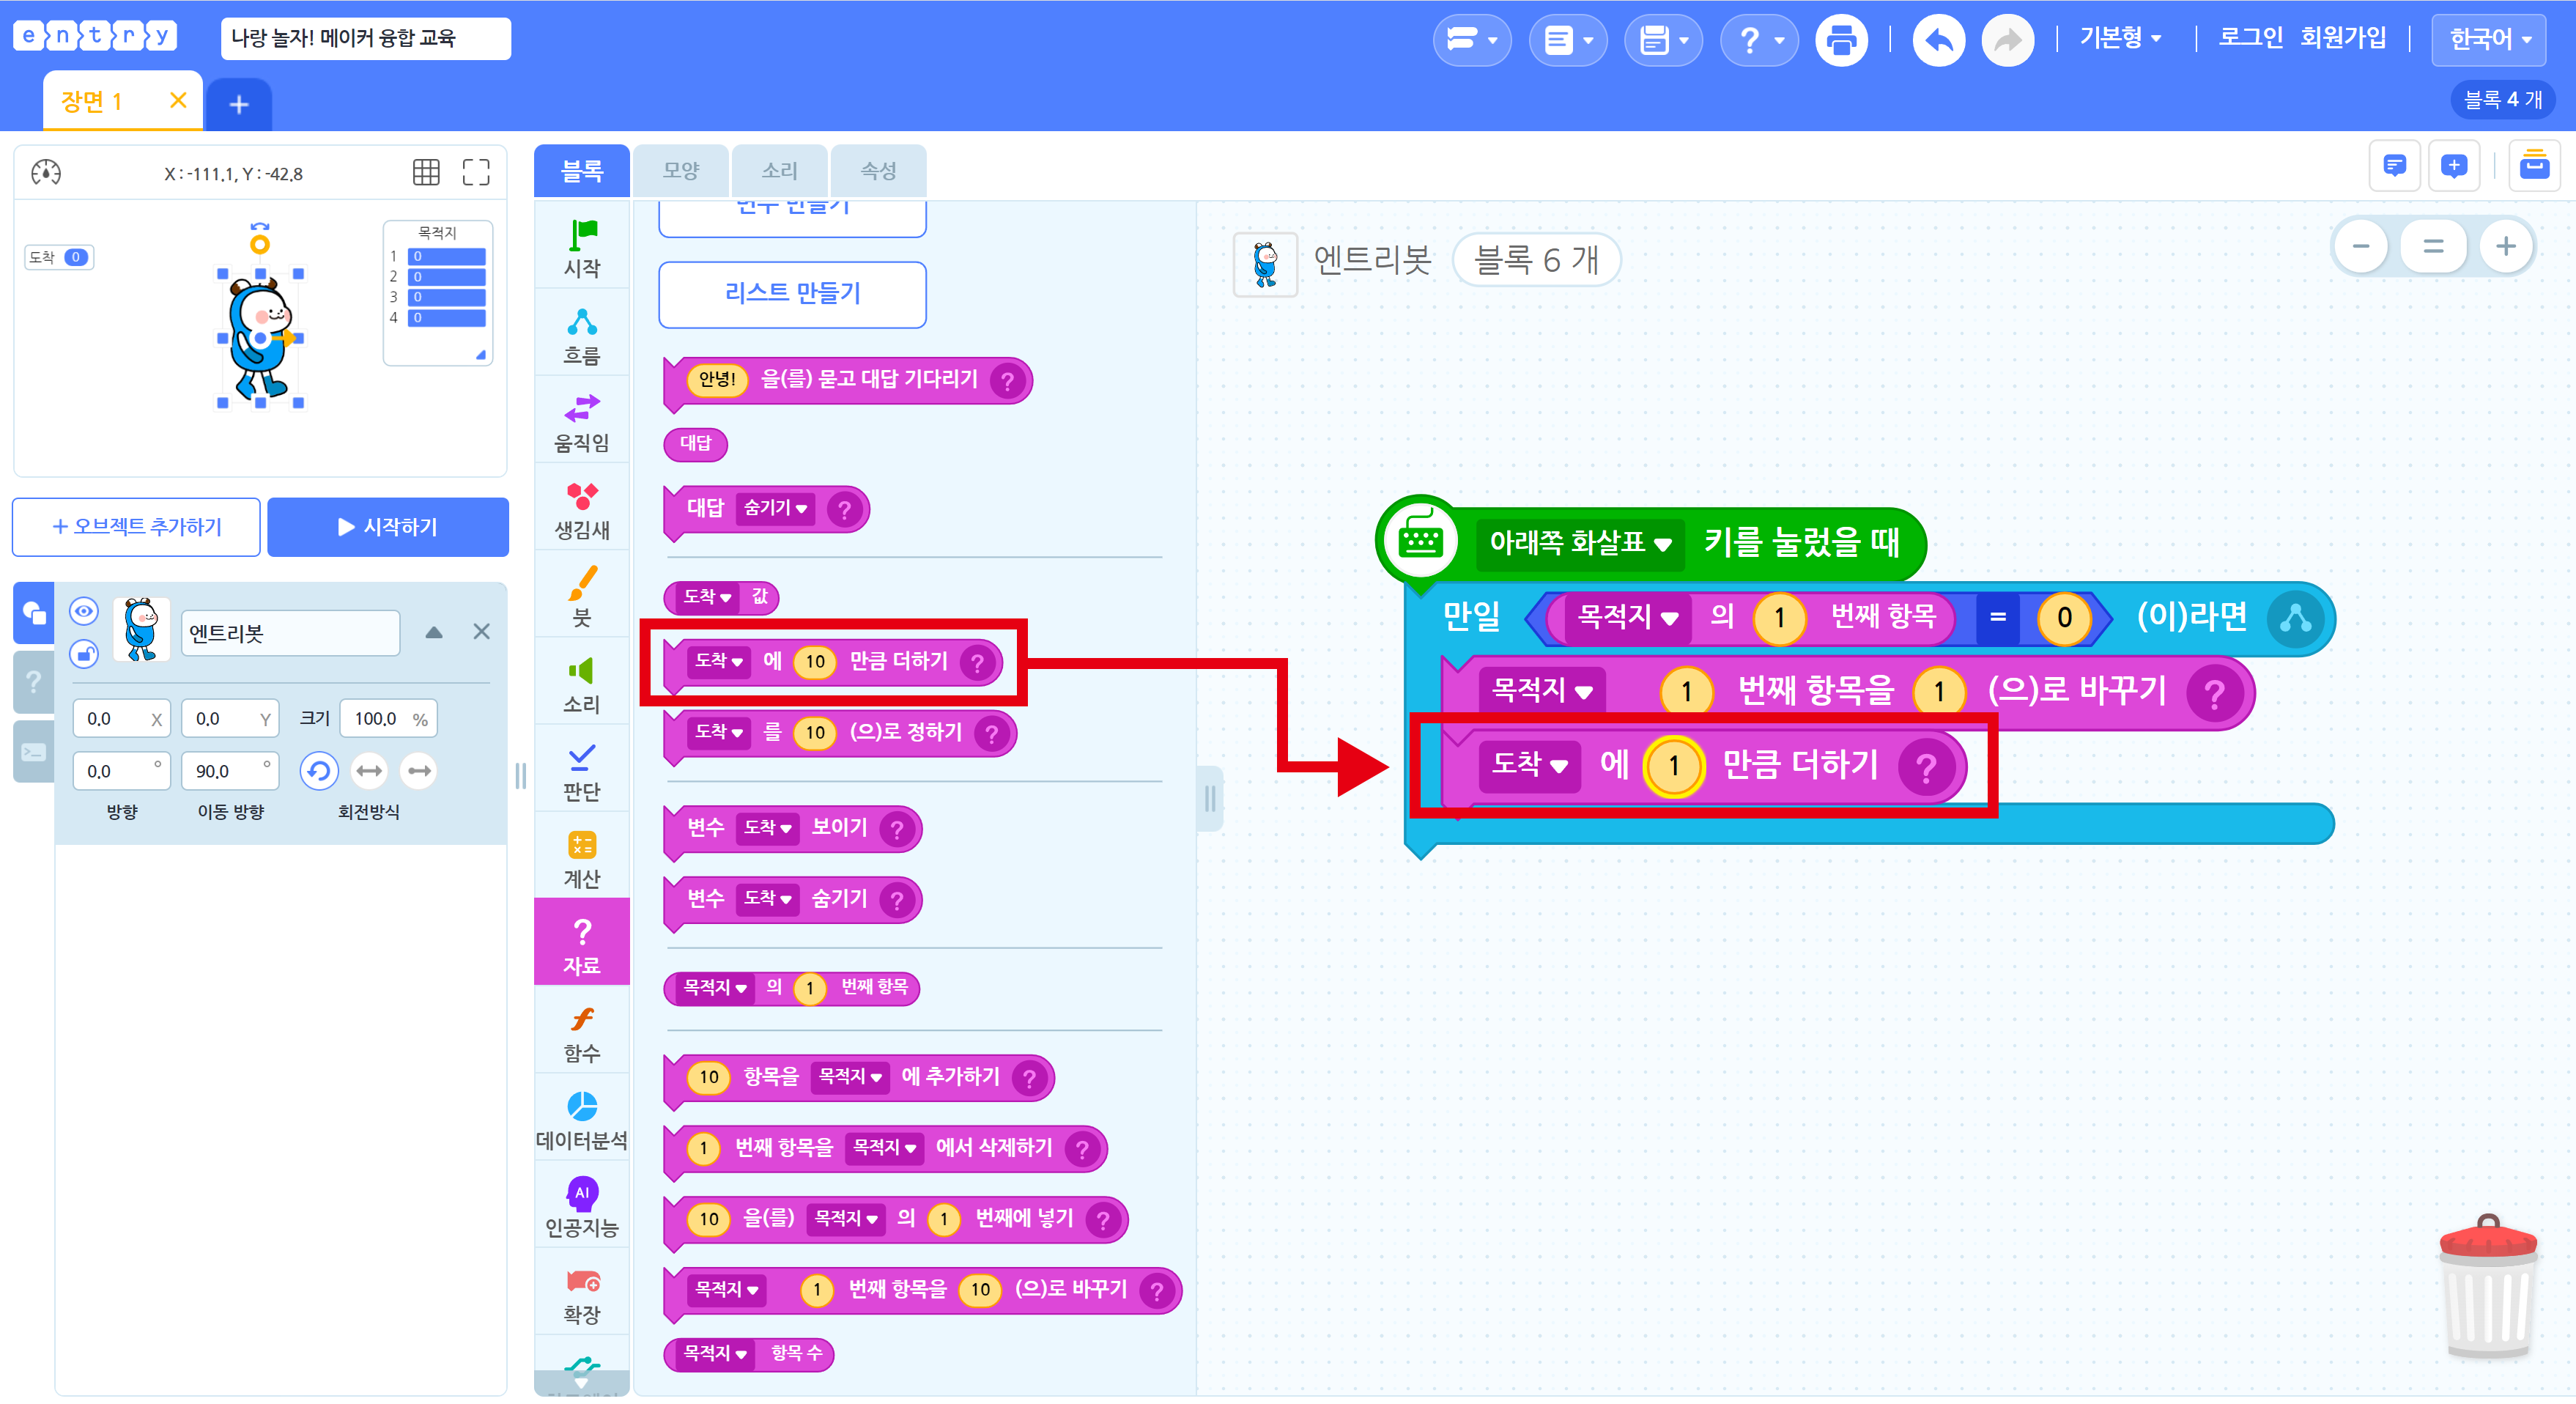The image size is (2576, 1404).
Task: Click the trash can in workspace
Action: (2488, 1287)
